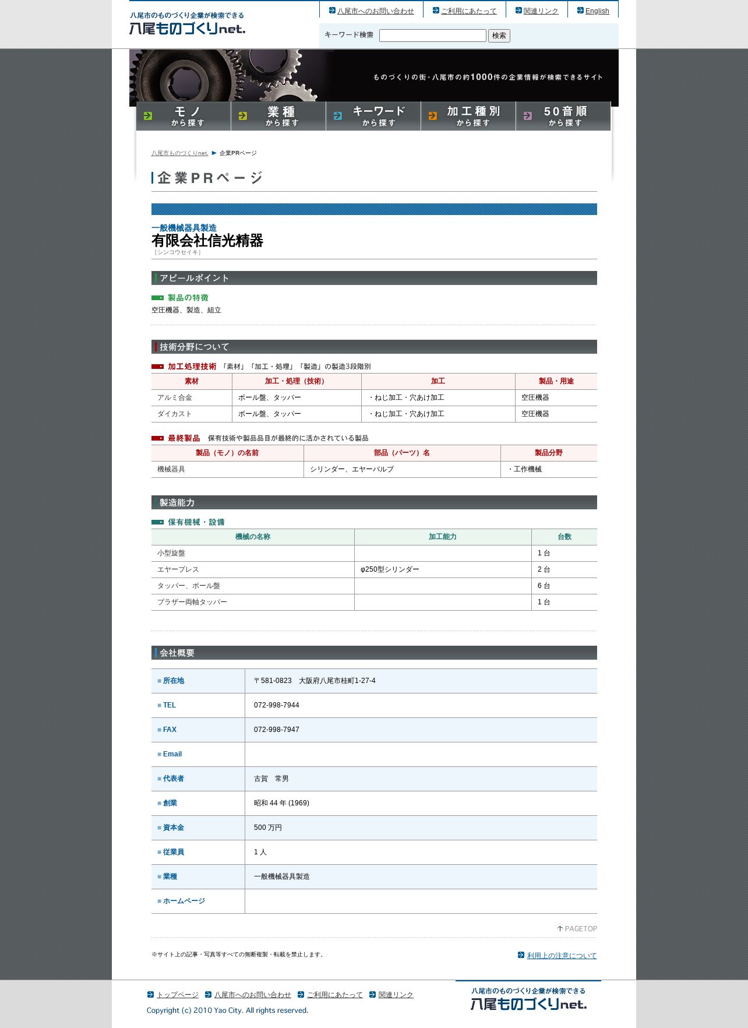This screenshot has height=1028, width=748.
Task: Click the footer arrow icon beside トップページ
Action: point(150,995)
